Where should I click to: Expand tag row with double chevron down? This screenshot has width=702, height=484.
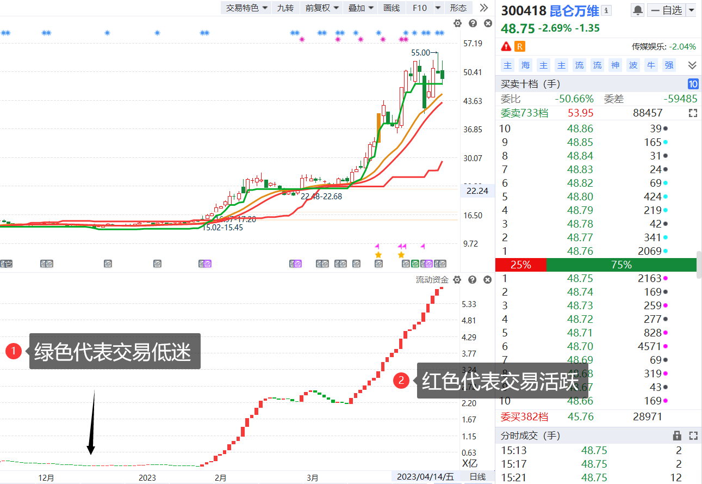(x=692, y=65)
